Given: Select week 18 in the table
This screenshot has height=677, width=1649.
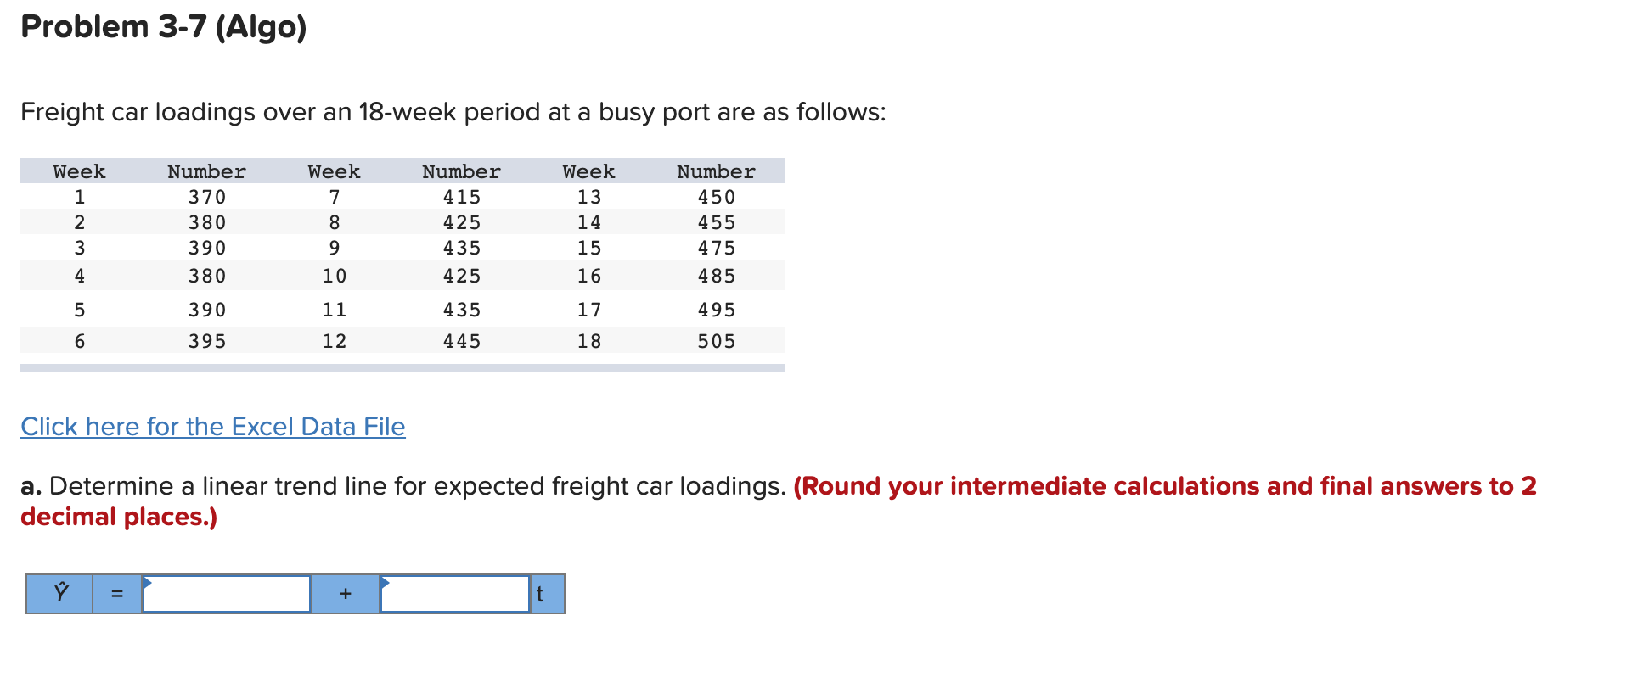Looking at the screenshot, I should pyautogui.click(x=588, y=341).
